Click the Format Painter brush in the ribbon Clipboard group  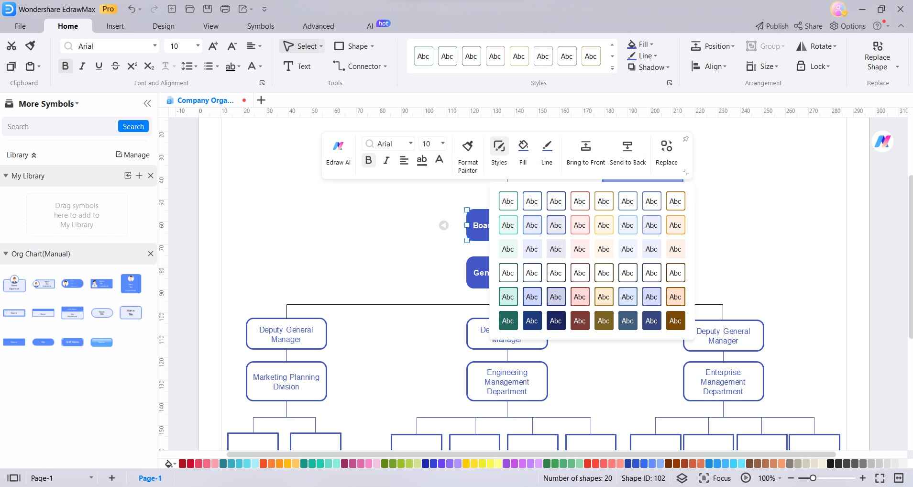(31, 45)
